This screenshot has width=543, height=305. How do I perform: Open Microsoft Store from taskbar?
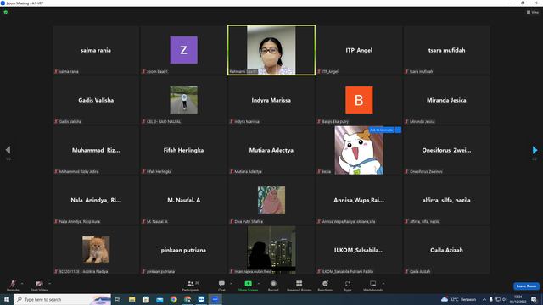click(x=146, y=299)
